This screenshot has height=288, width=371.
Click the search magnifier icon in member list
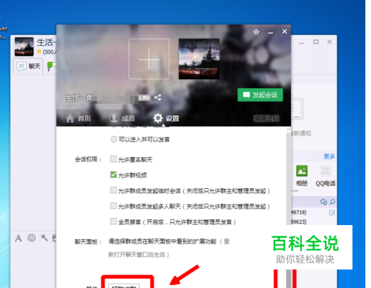(332, 202)
